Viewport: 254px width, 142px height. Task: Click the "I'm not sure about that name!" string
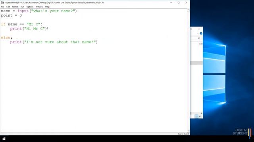pyautogui.click(x=60, y=42)
